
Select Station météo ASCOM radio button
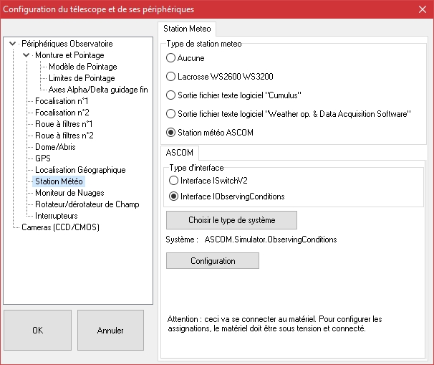tap(171, 132)
